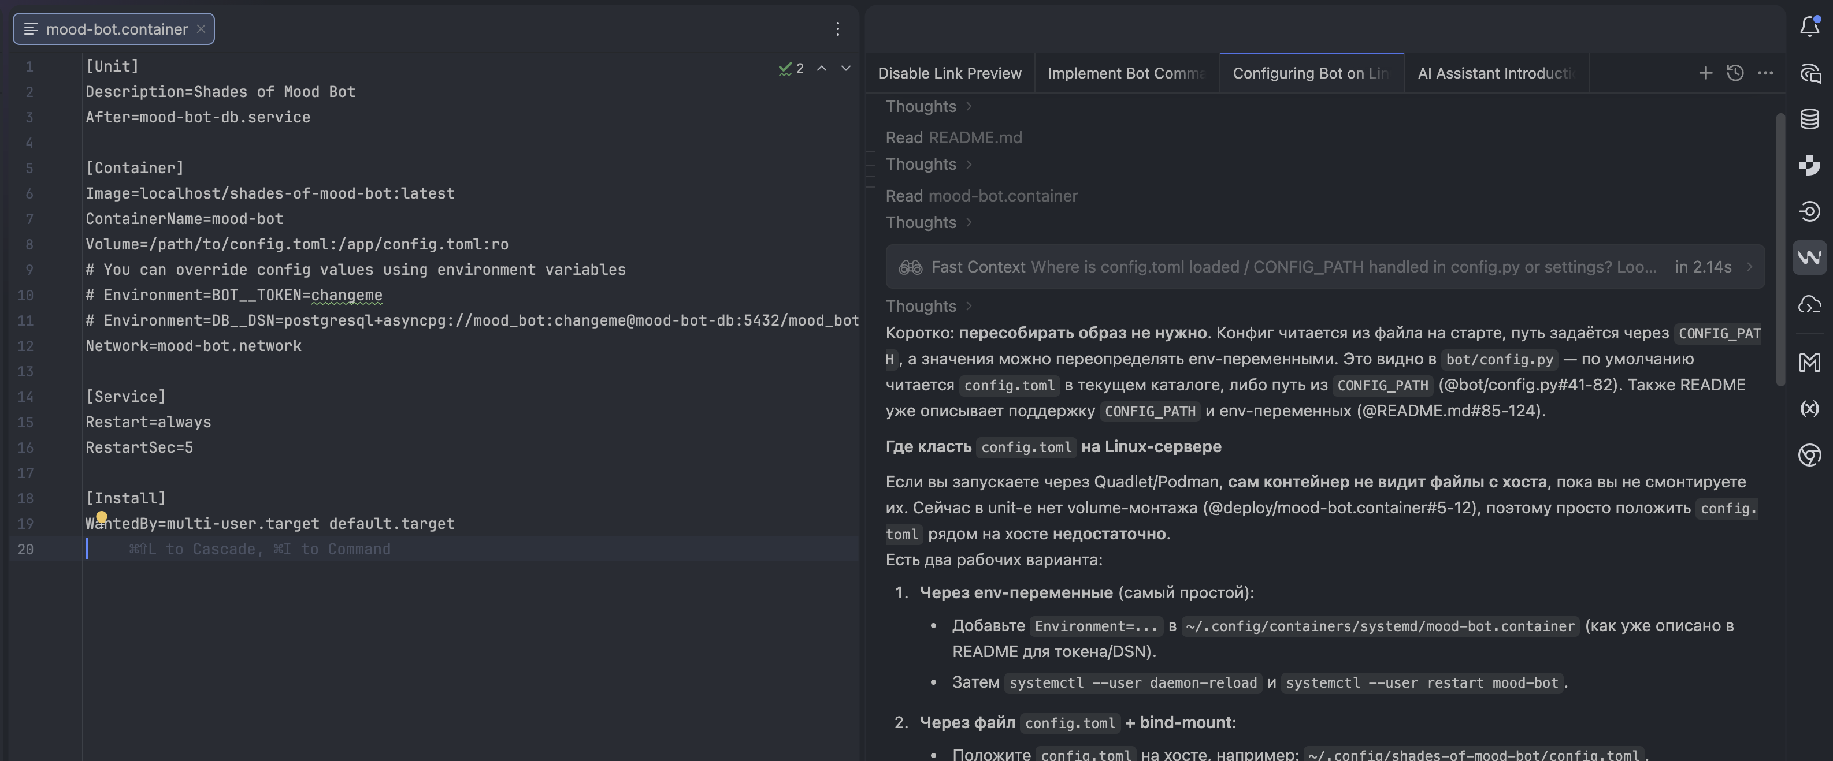Open editor tabs kebab menu
1833x761 pixels.
tap(837, 28)
